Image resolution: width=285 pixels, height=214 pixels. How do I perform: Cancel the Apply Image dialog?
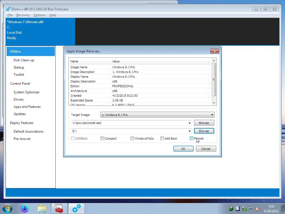tap(206, 149)
